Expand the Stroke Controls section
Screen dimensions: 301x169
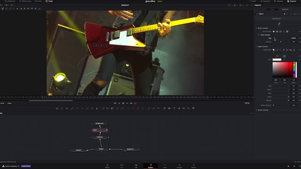pyautogui.click(x=256, y=110)
